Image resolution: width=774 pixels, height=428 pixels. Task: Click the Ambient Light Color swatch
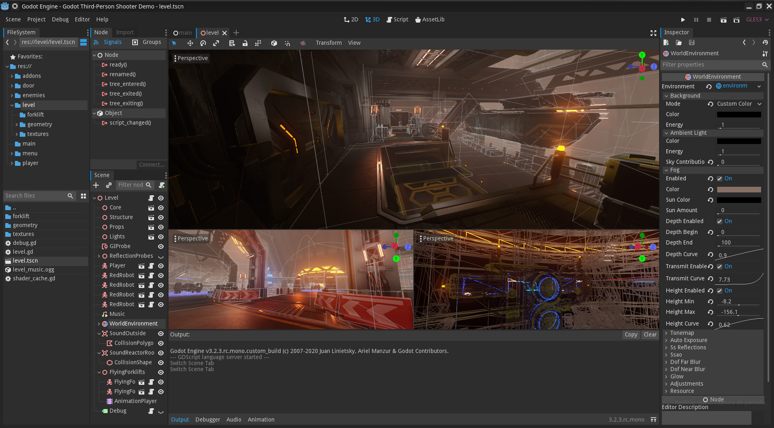pos(739,141)
